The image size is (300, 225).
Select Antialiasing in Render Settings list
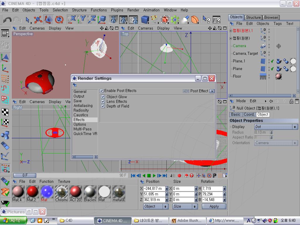pos(83,105)
